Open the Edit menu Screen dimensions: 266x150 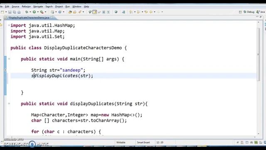(x=7, y=7)
